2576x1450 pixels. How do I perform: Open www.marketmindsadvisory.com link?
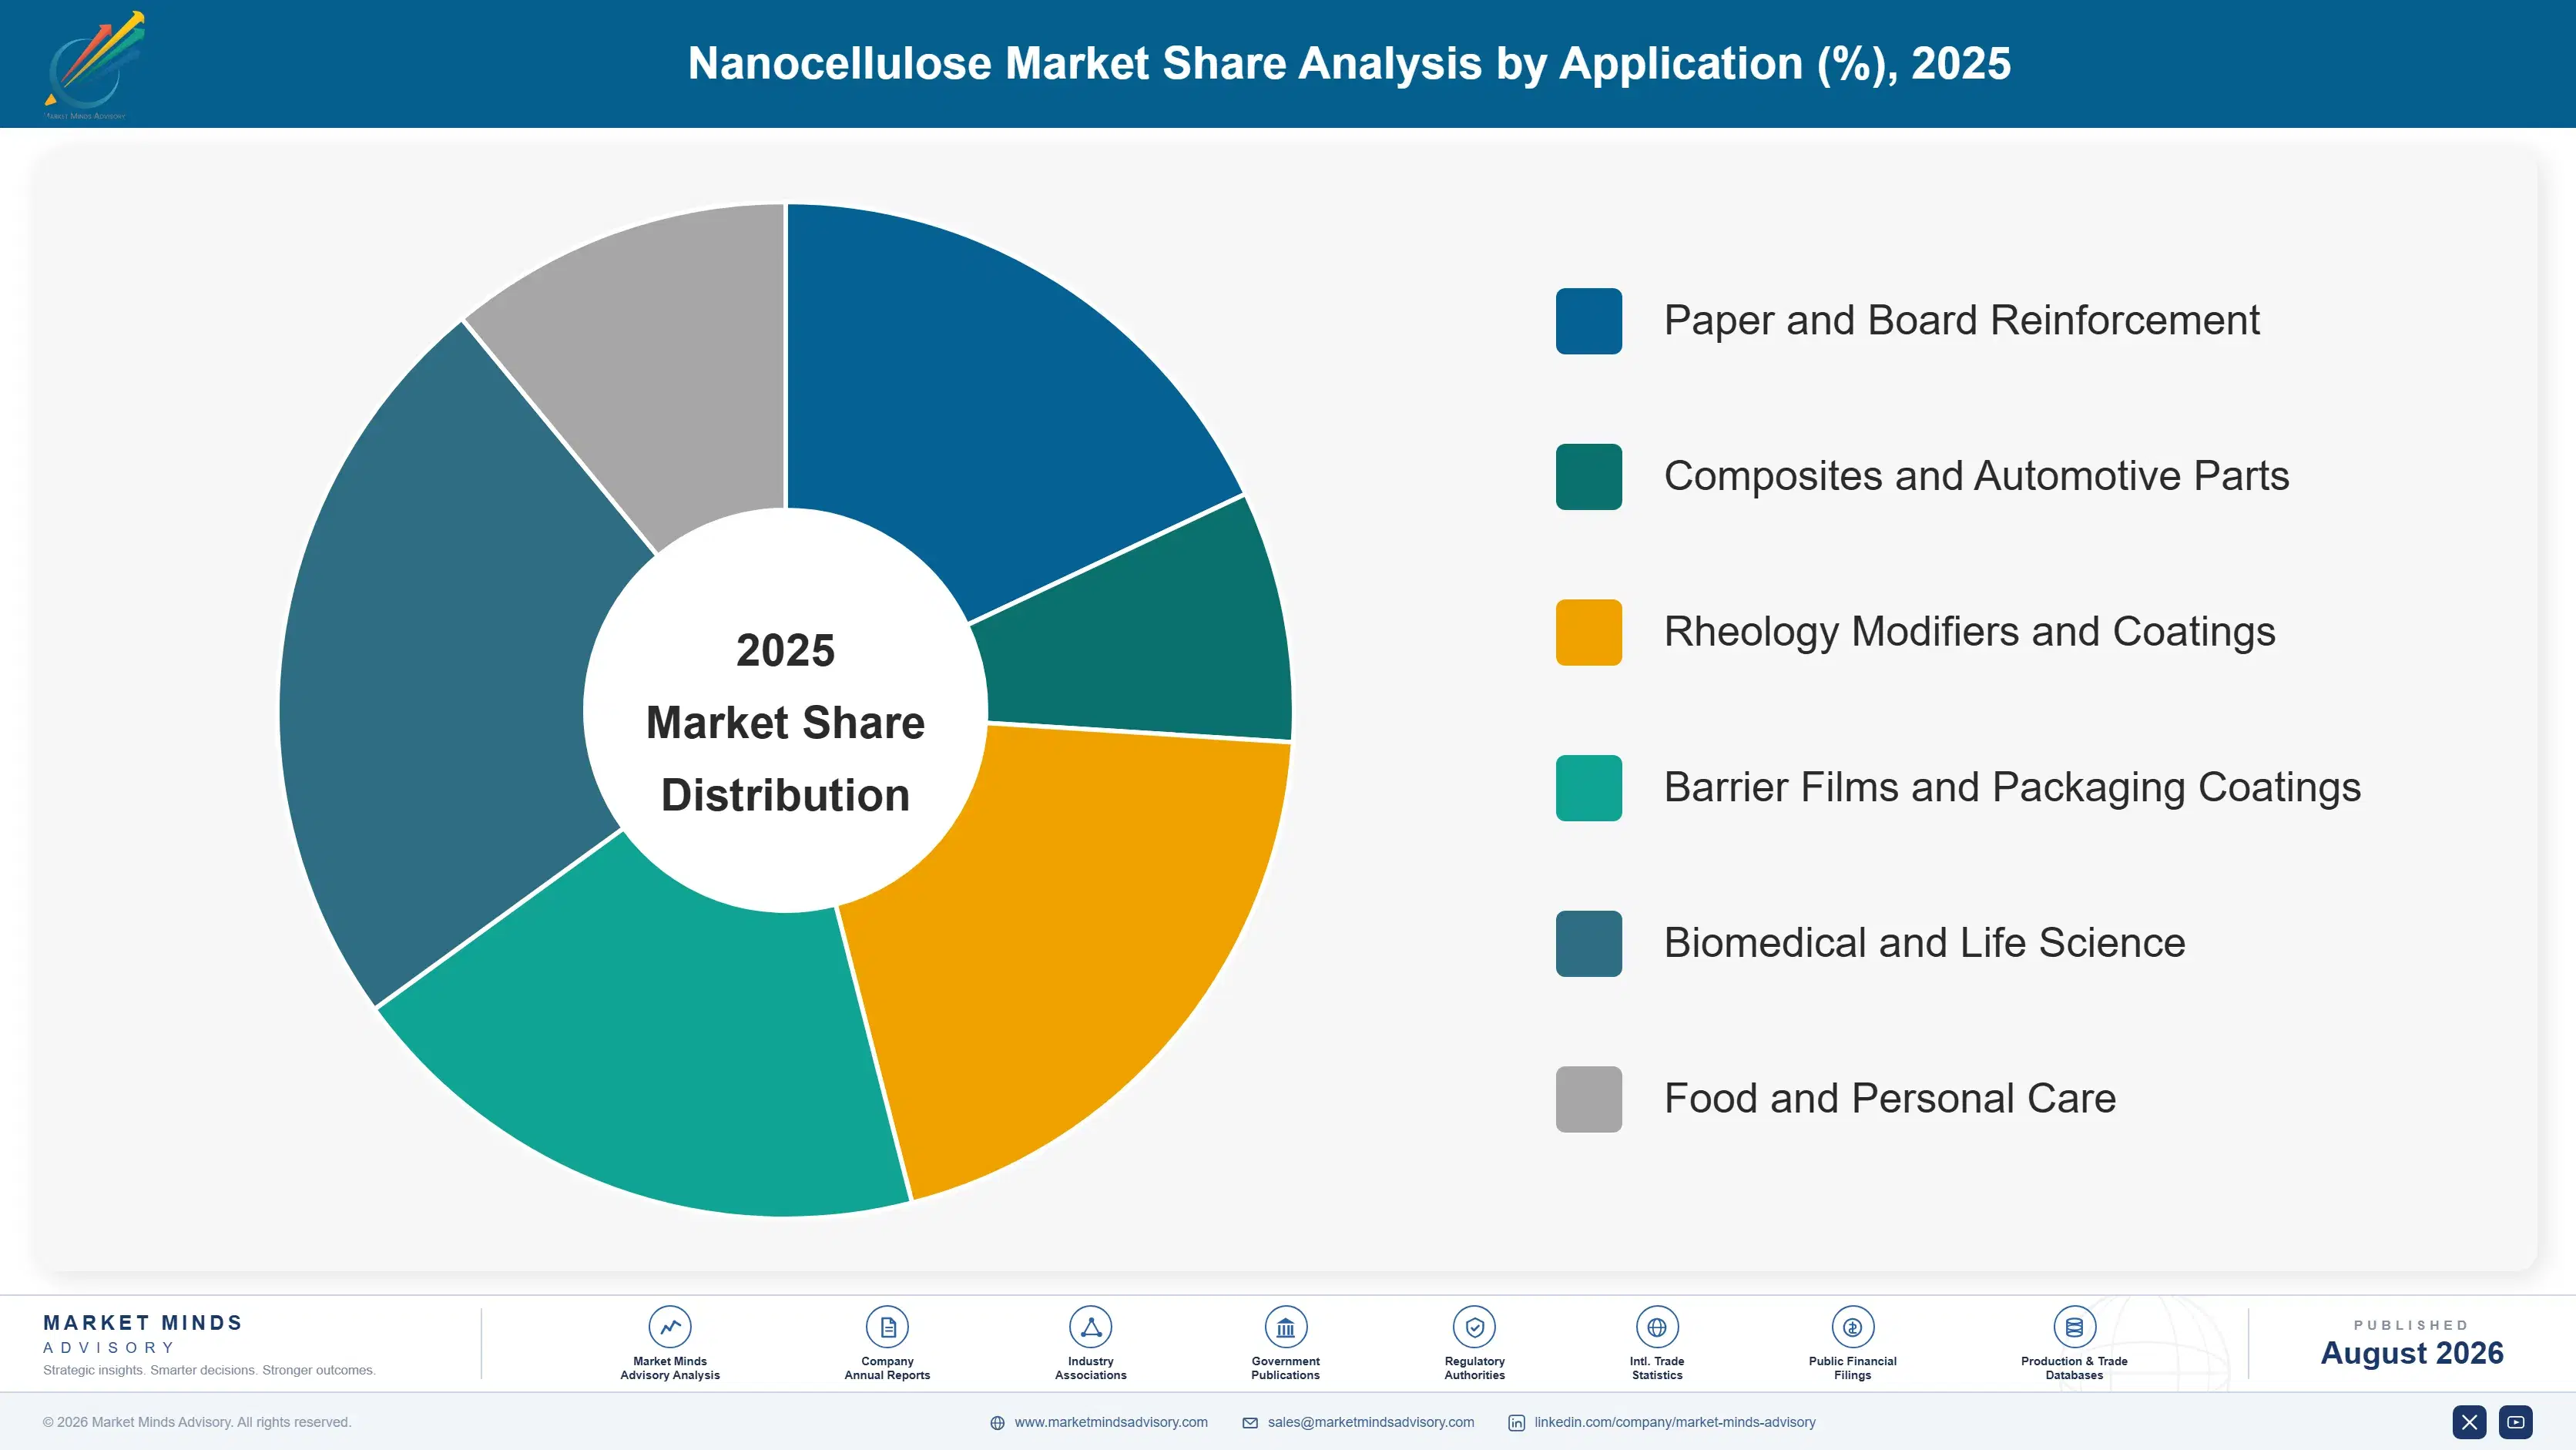click(1111, 1422)
